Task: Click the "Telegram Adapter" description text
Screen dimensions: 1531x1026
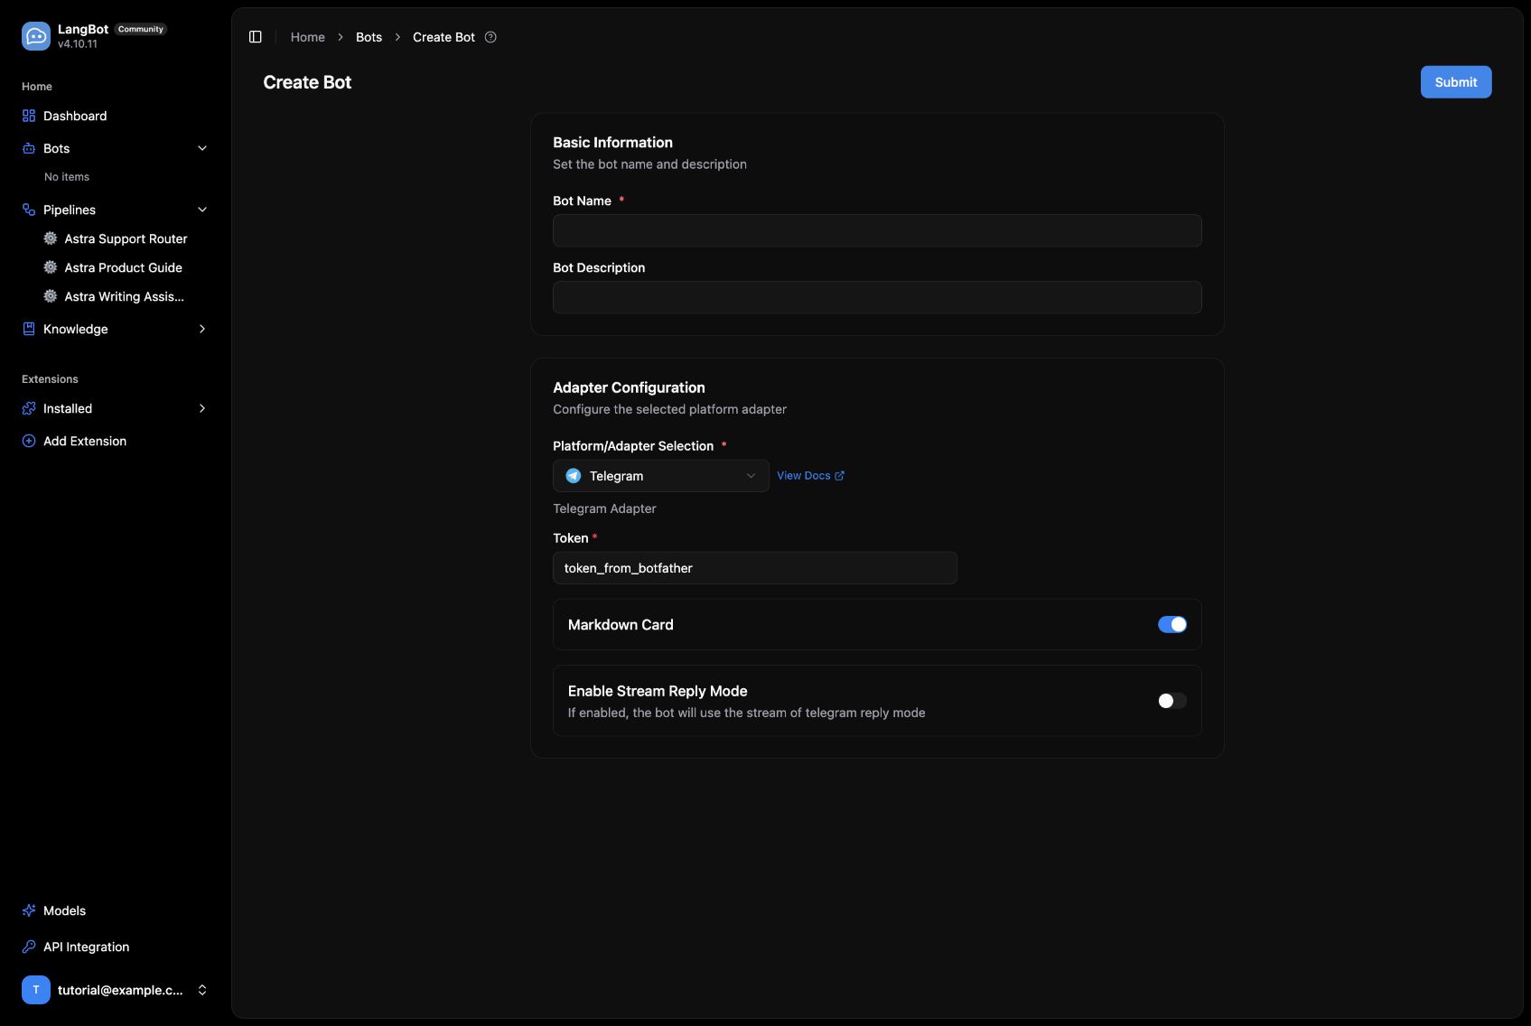Action: coord(604,508)
